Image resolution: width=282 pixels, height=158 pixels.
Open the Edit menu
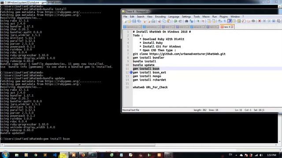point(132,17)
